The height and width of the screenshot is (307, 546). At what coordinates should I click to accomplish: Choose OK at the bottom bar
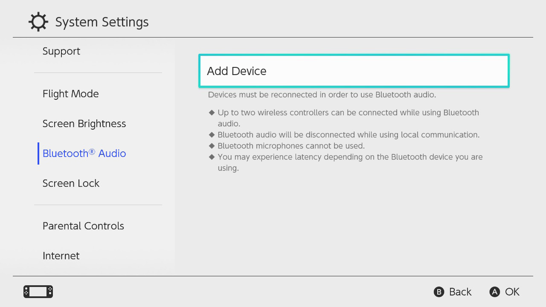click(x=504, y=292)
